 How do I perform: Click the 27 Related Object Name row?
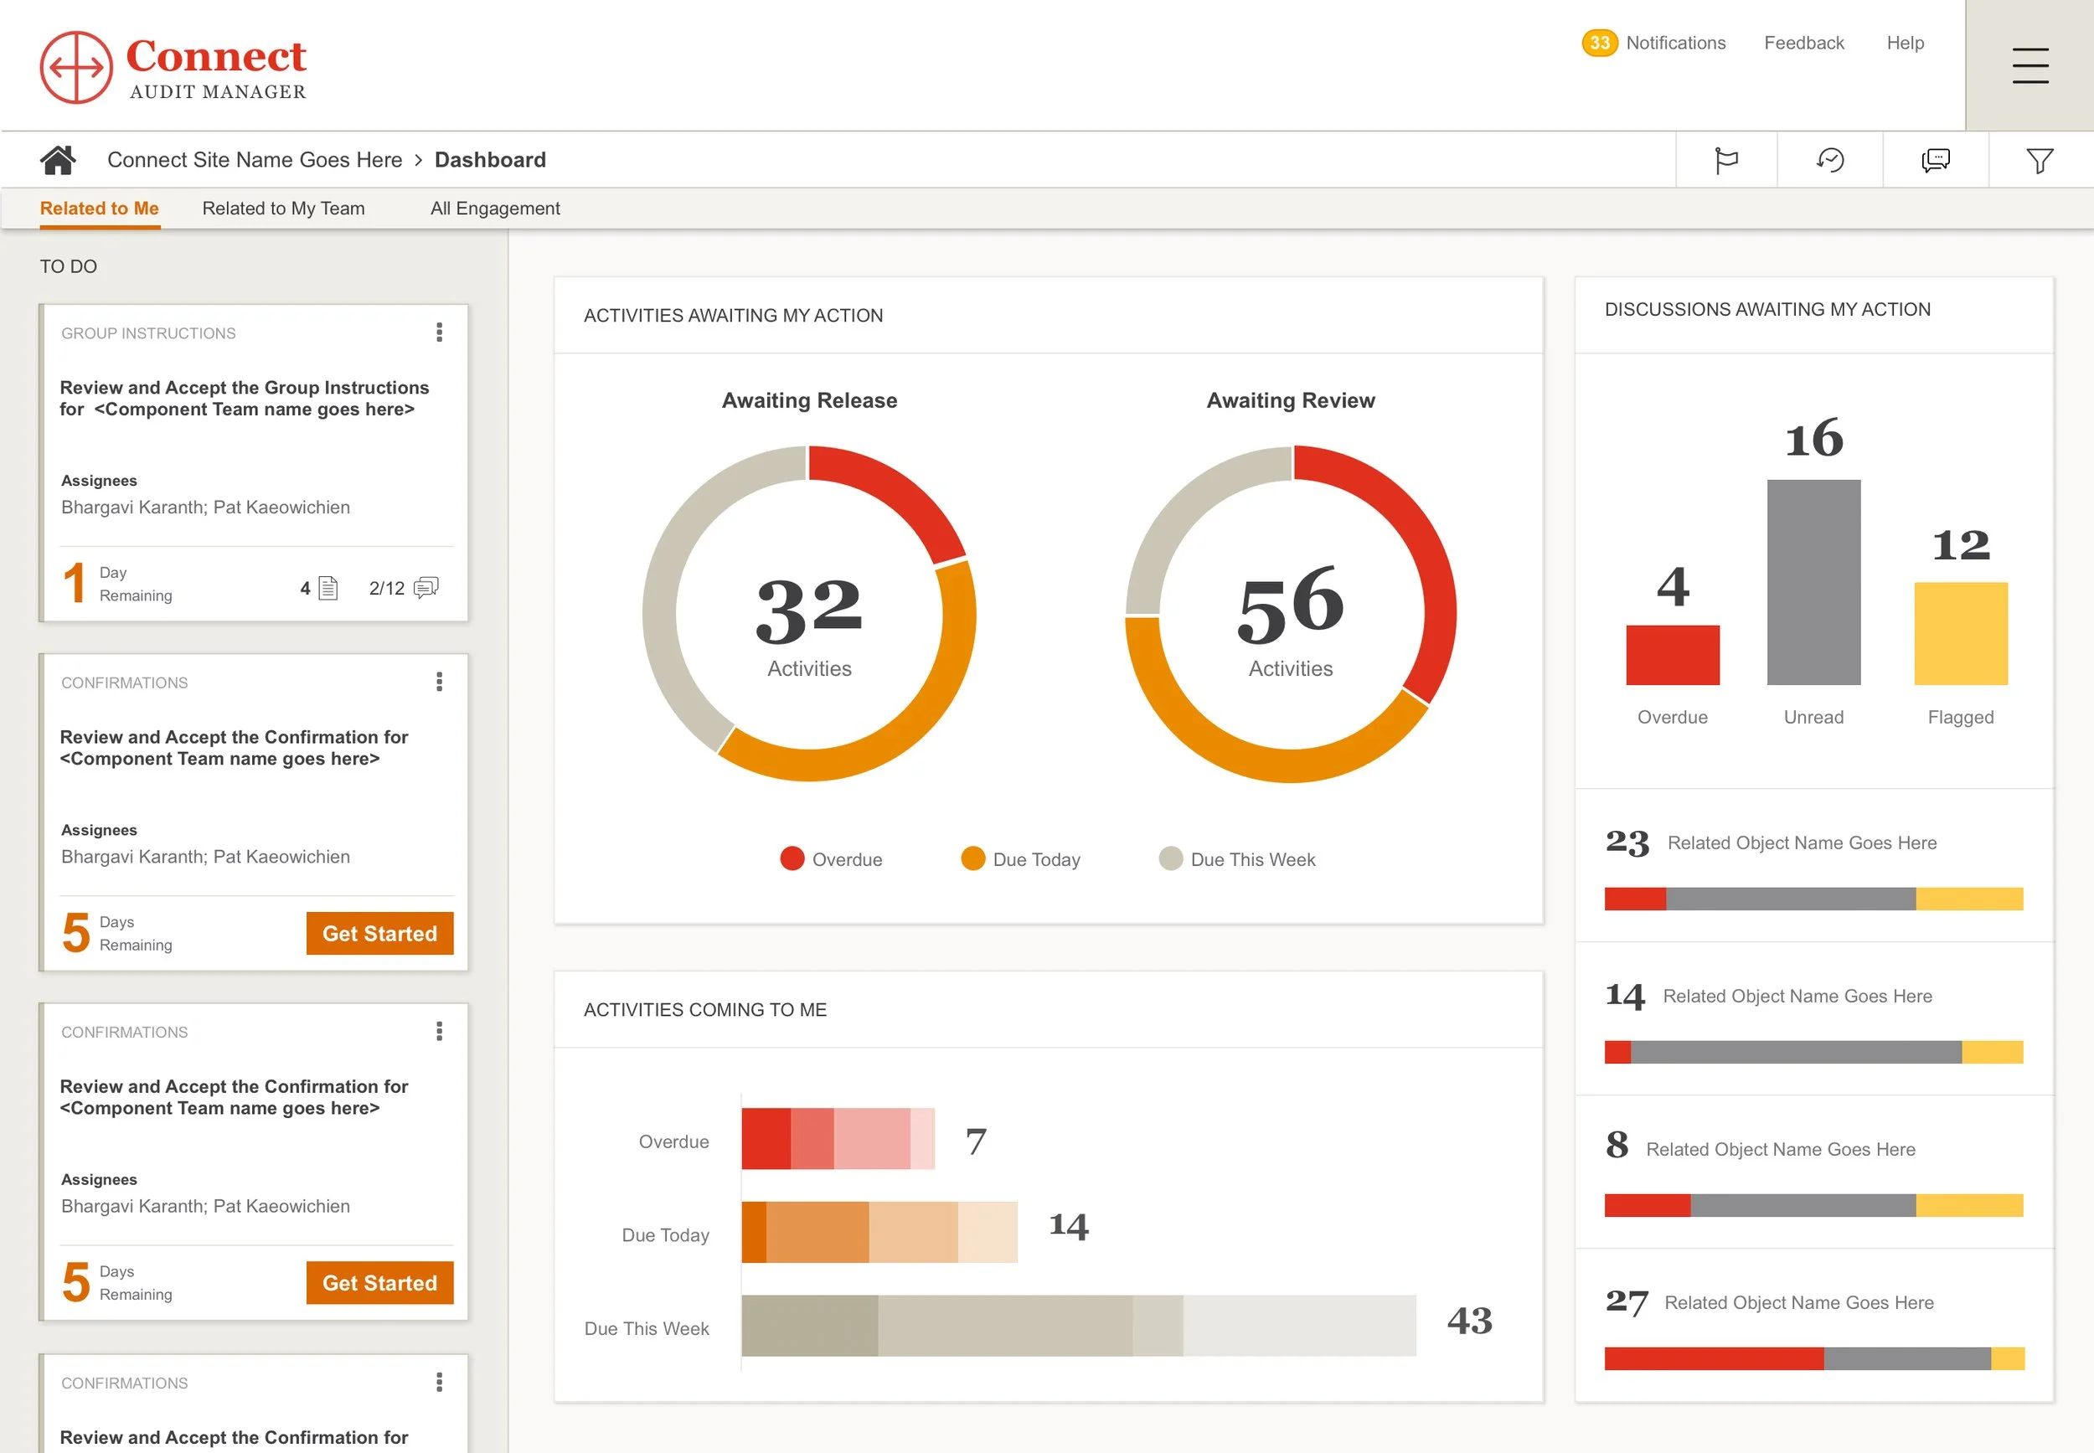pyautogui.click(x=1813, y=1326)
